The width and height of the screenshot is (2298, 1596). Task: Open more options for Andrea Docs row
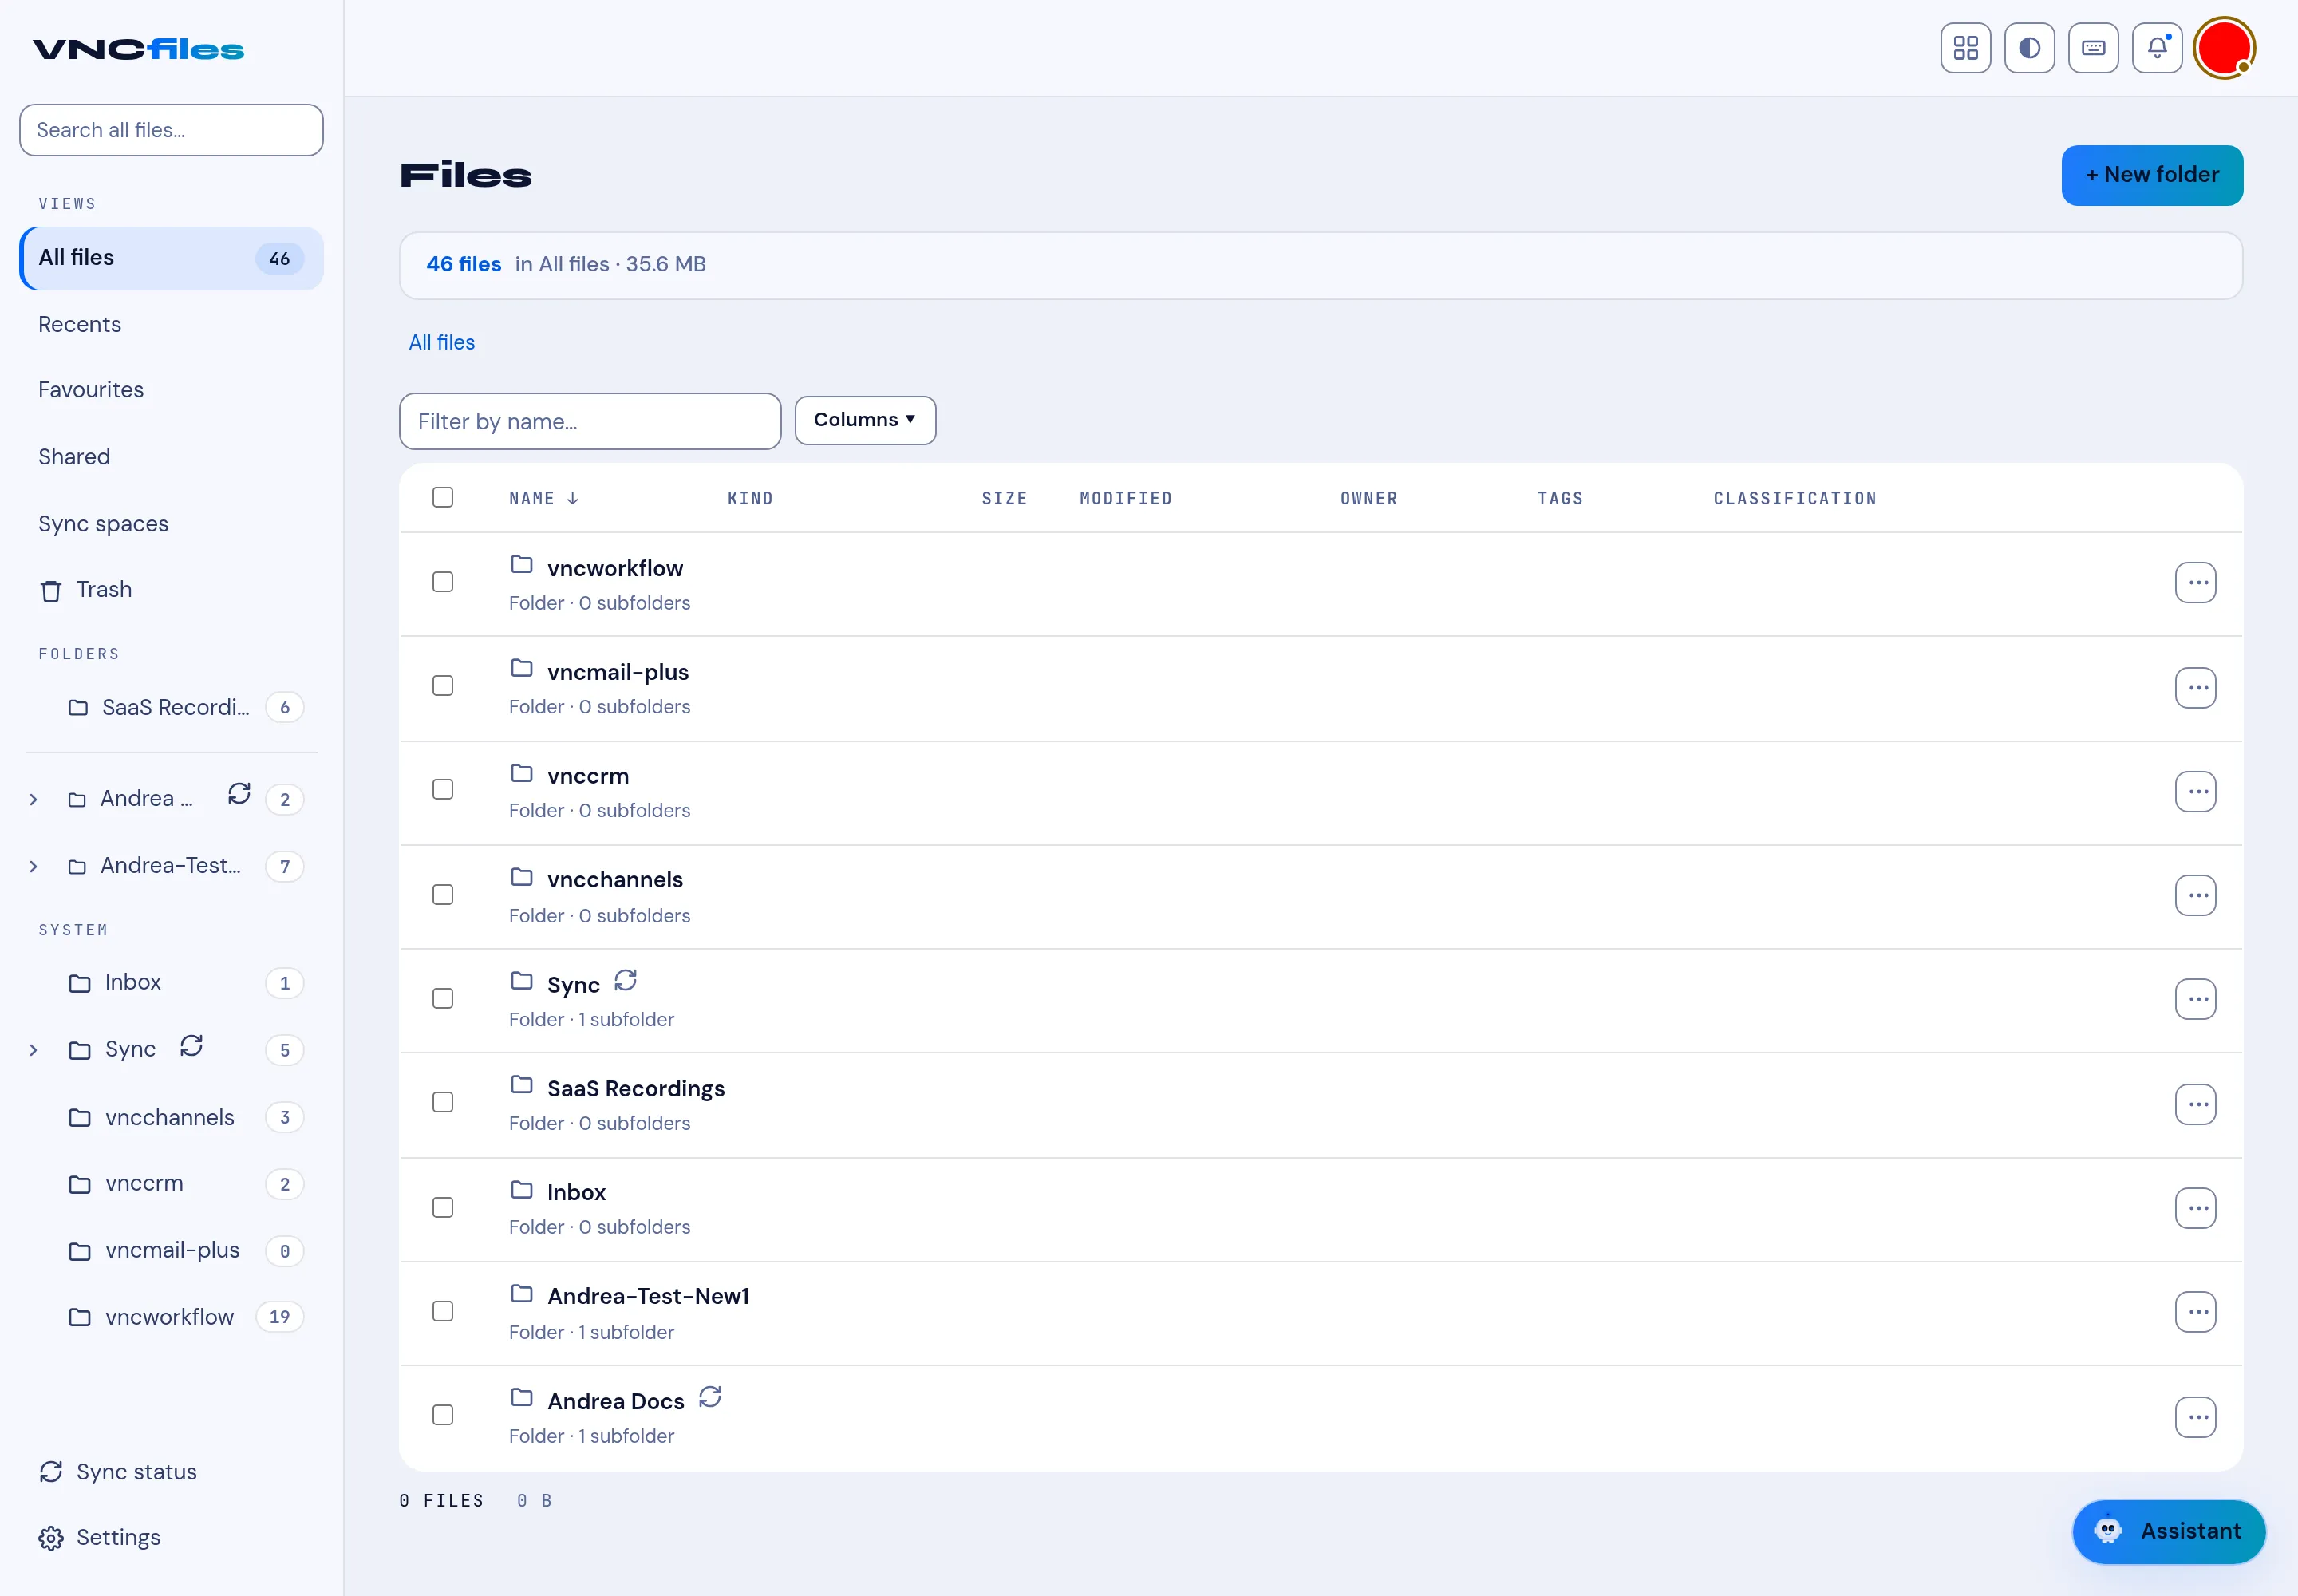point(2195,1417)
